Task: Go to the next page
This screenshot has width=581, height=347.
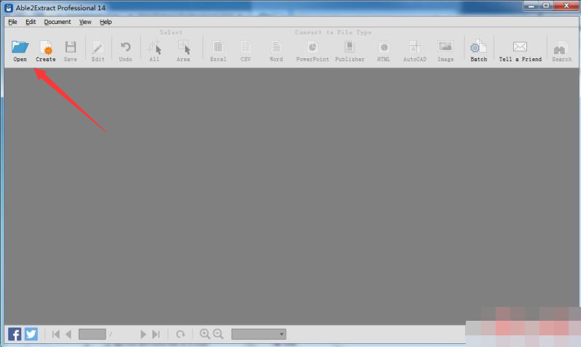Action: coord(143,335)
